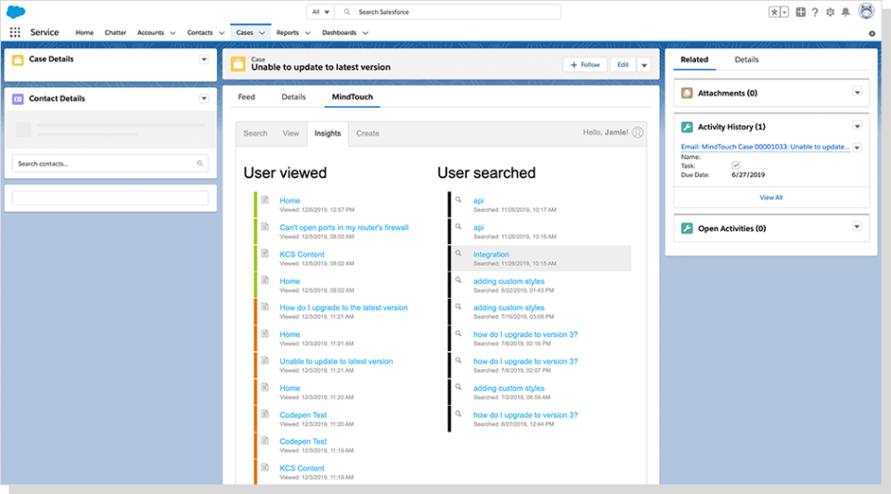Screen dimensions: 891x494
Task: Expand the Dashboards nav dropdown arrow
Action: click(x=366, y=33)
